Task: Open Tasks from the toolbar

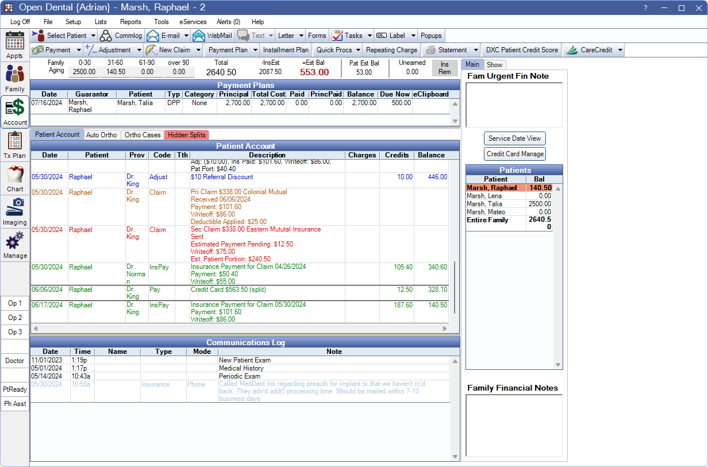Action: (x=348, y=36)
